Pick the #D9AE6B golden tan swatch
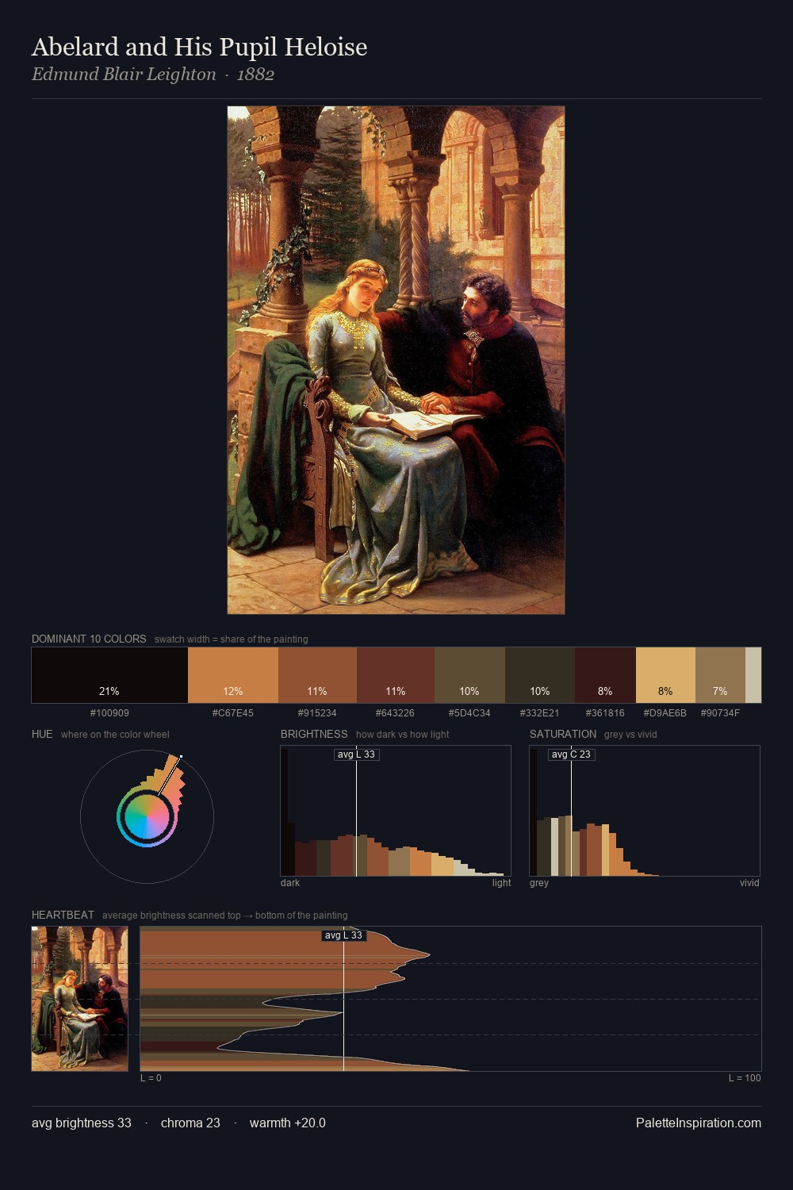 [x=665, y=675]
